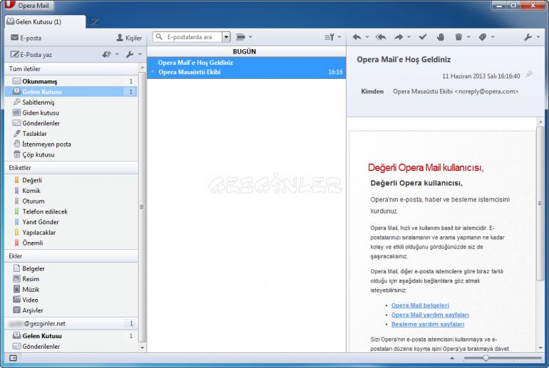Click the check/send mail sync icon
549x368 pixels.
coord(106,54)
